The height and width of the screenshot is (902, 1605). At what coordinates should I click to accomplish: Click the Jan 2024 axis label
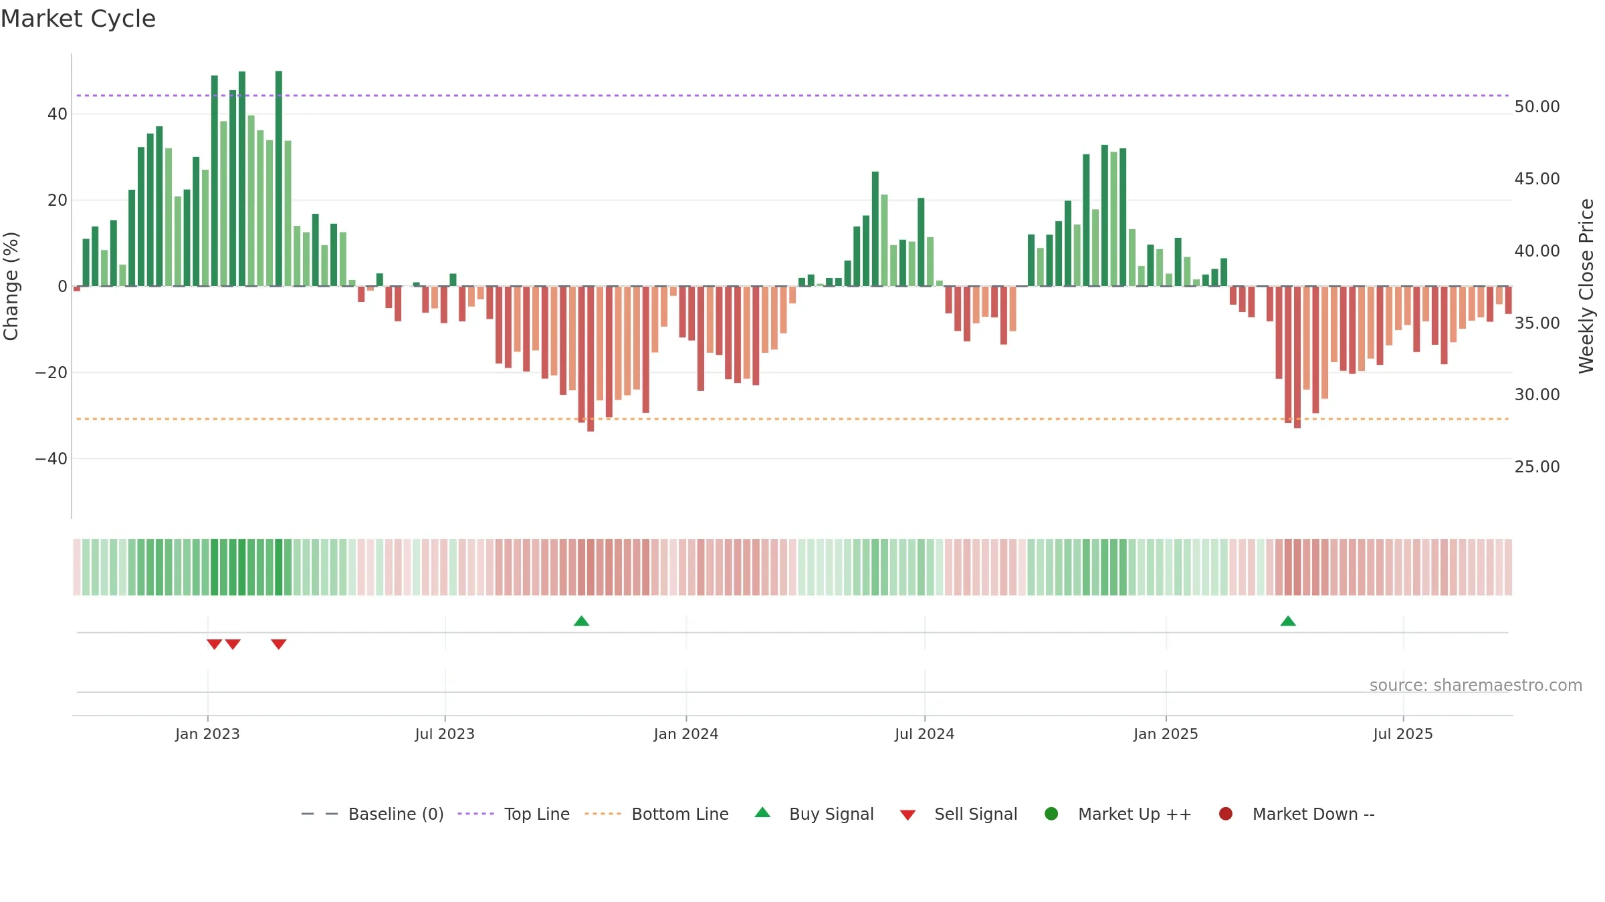coord(686,734)
